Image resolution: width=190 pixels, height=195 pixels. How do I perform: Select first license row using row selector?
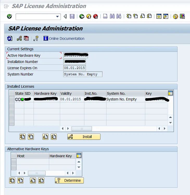click(x=12, y=99)
